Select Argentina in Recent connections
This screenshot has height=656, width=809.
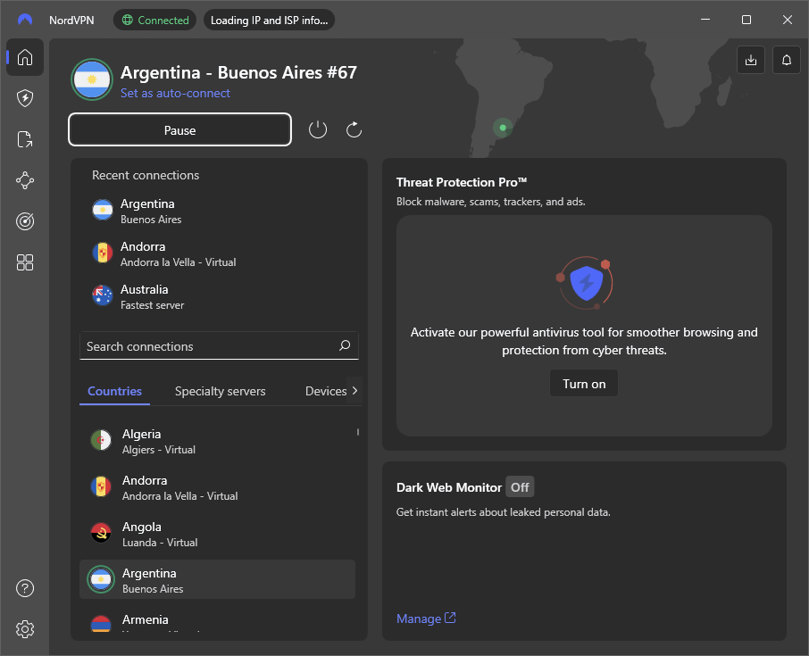point(219,212)
